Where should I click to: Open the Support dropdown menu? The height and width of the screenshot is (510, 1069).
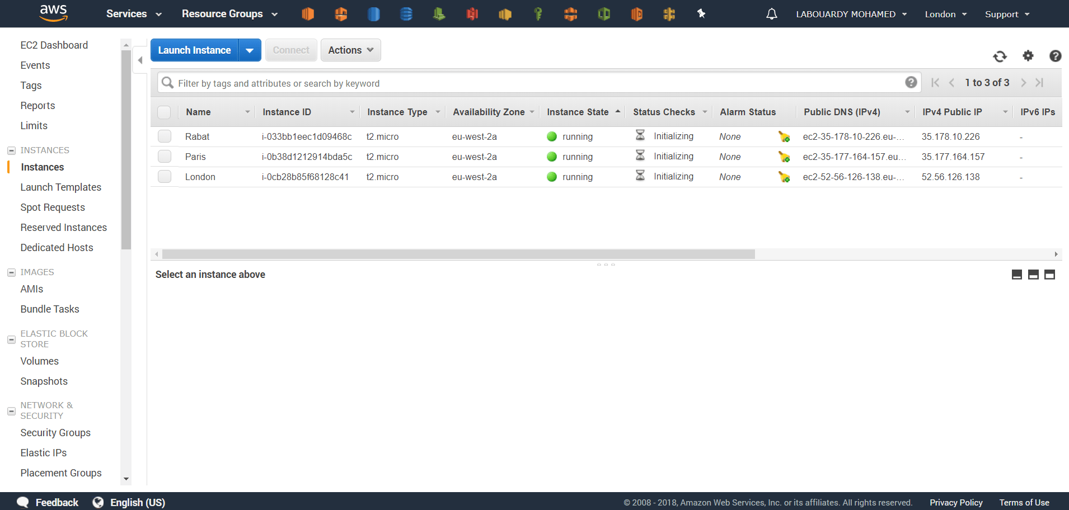point(1007,14)
